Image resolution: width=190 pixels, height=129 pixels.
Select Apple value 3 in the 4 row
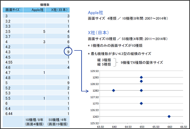pyautogui.click(x=44, y=42)
